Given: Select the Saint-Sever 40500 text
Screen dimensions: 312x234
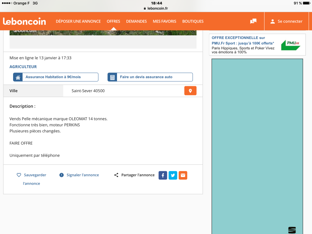Looking at the screenshot, I should click(x=88, y=91).
